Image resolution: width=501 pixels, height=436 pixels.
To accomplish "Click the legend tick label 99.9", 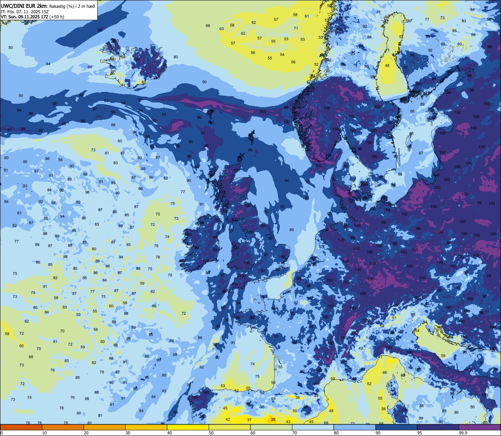I will [x=463, y=433].
